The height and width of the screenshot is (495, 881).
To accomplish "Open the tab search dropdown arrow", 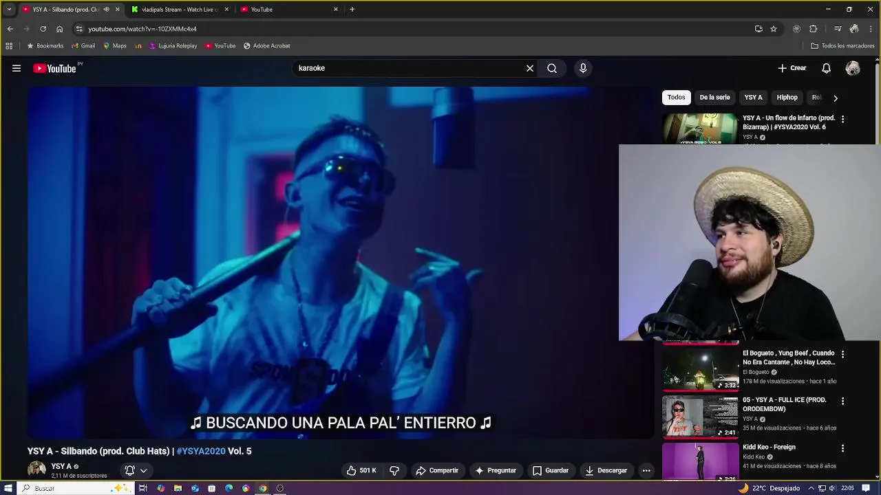I will 9,10.
